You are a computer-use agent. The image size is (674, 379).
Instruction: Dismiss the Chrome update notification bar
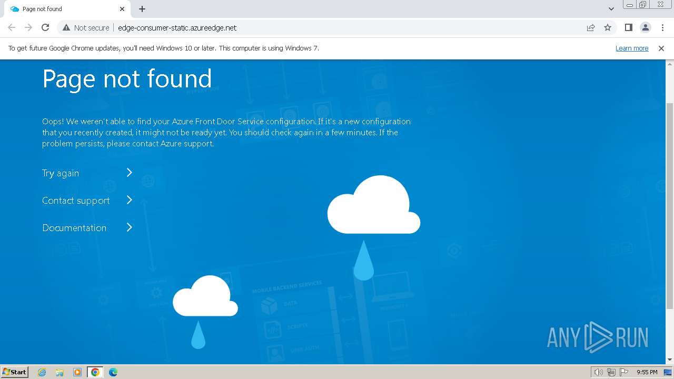[661, 48]
